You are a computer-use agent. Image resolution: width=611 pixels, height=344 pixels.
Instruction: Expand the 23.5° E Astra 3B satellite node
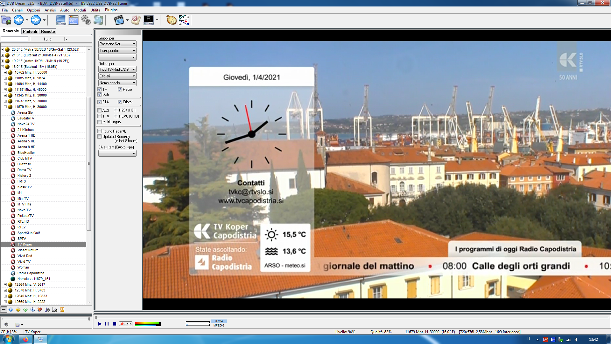pyautogui.click(x=3, y=49)
